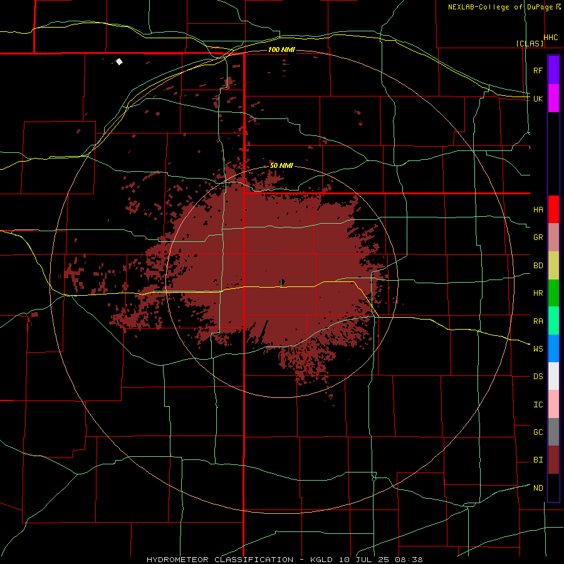Click the 50 NMI range ring label
The height and width of the screenshot is (564, 564).
(x=281, y=165)
